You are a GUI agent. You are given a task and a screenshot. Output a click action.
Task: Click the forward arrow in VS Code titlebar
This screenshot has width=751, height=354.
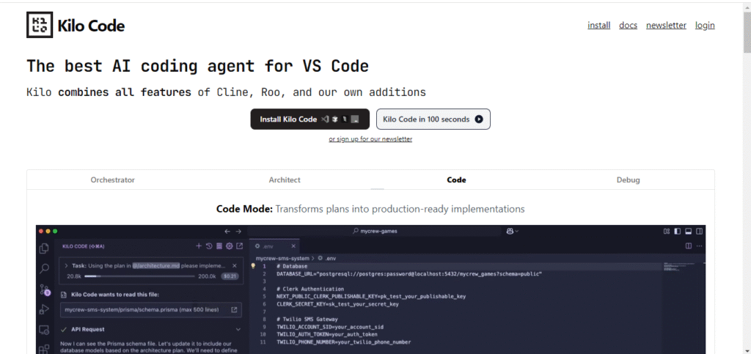[239, 231]
